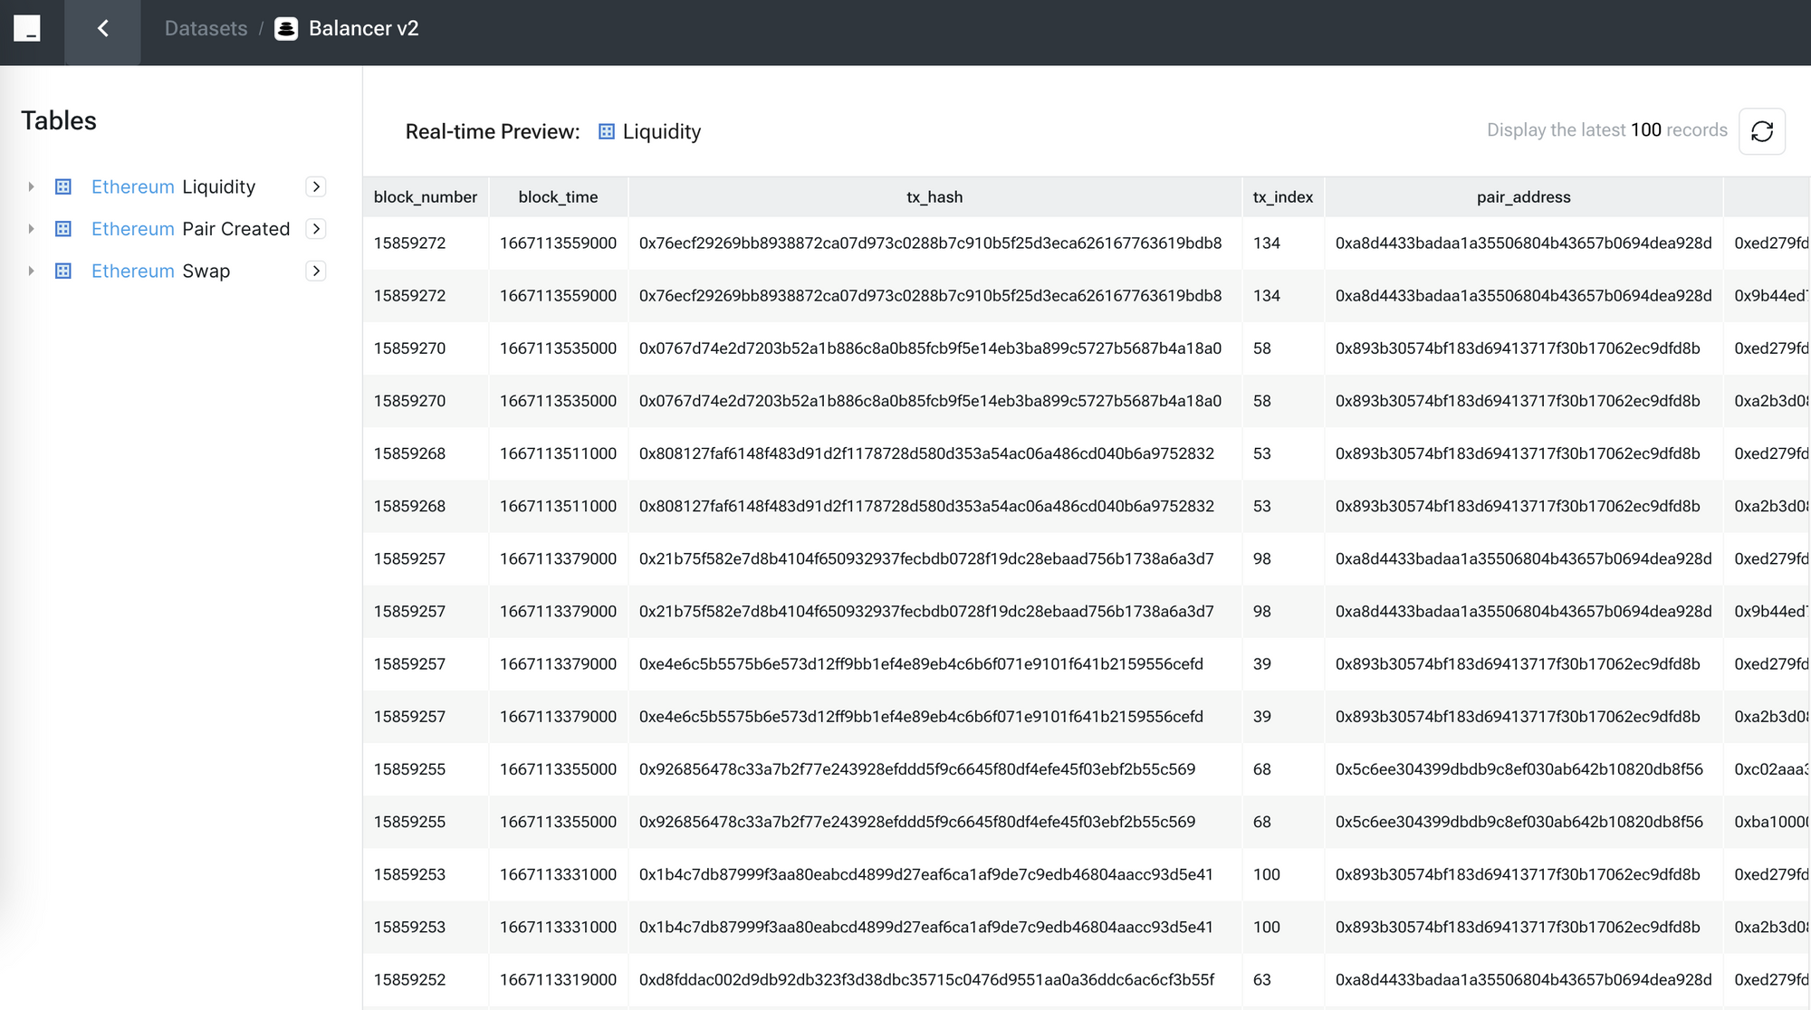Click table icon beside Ethereum Swap
The width and height of the screenshot is (1811, 1010).
point(63,271)
